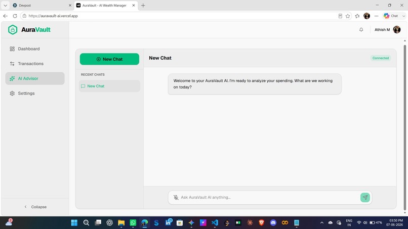Click the Athish M user name
Screen dimensions: 408x229
tap(382, 30)
